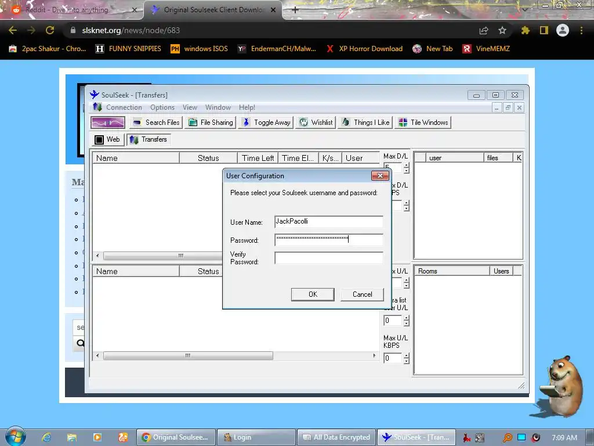
Task: Click the Time Left column header
Action: click(x=258, y=158)
